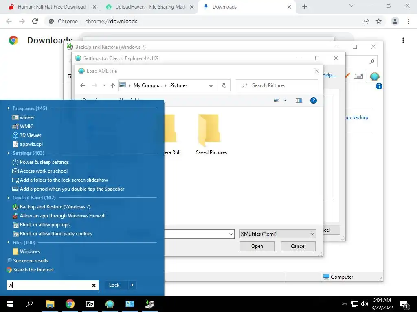Open Chrome three-dot menu
The width and height of the screenshot is (417, 312).
[408, 21]
